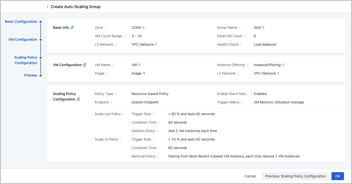
Task: Click the VM Configuration step dot
Action: (x=41, y=40)
